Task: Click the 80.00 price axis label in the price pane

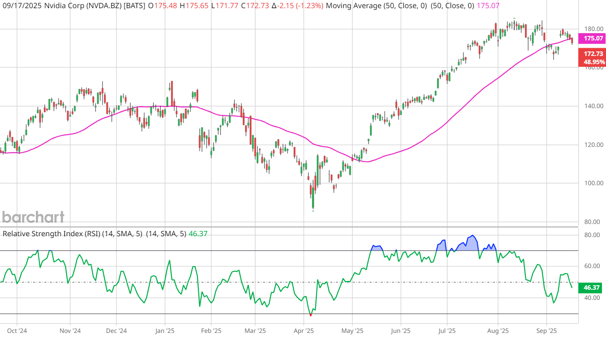Action: click(592, 222)
